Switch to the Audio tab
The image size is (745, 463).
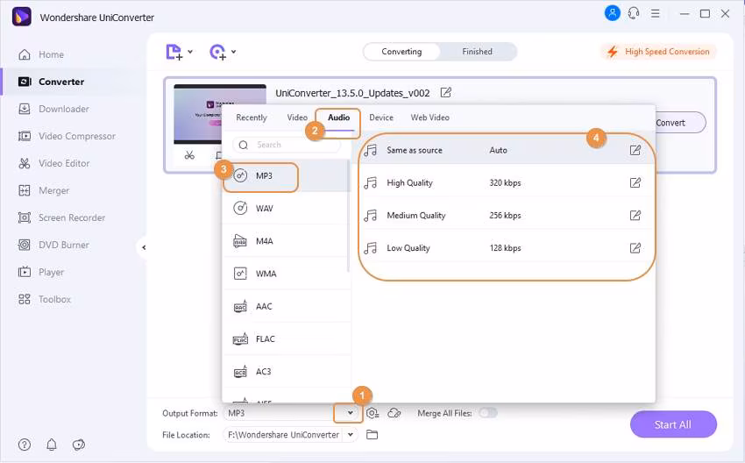pyautogui.click(x=339, y=118)
